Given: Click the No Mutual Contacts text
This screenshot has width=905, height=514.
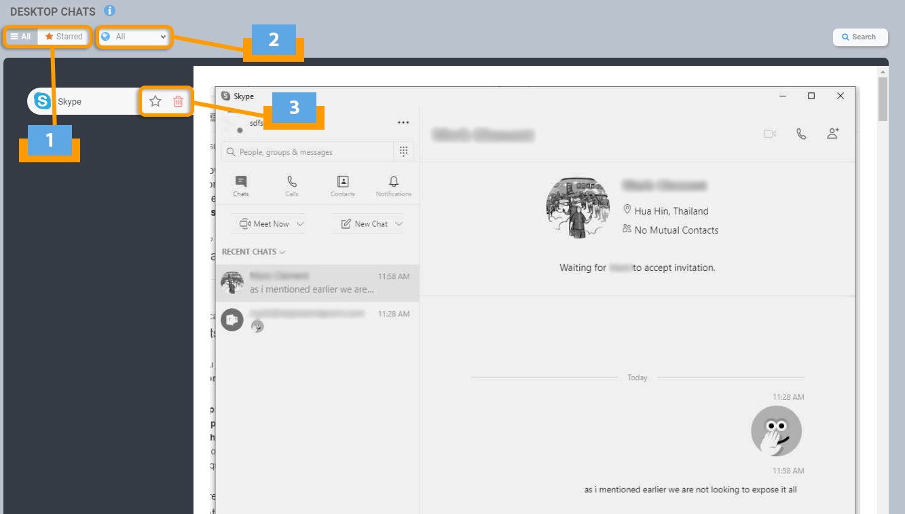Looking at the screenshot, I should [x=676, y=230].
